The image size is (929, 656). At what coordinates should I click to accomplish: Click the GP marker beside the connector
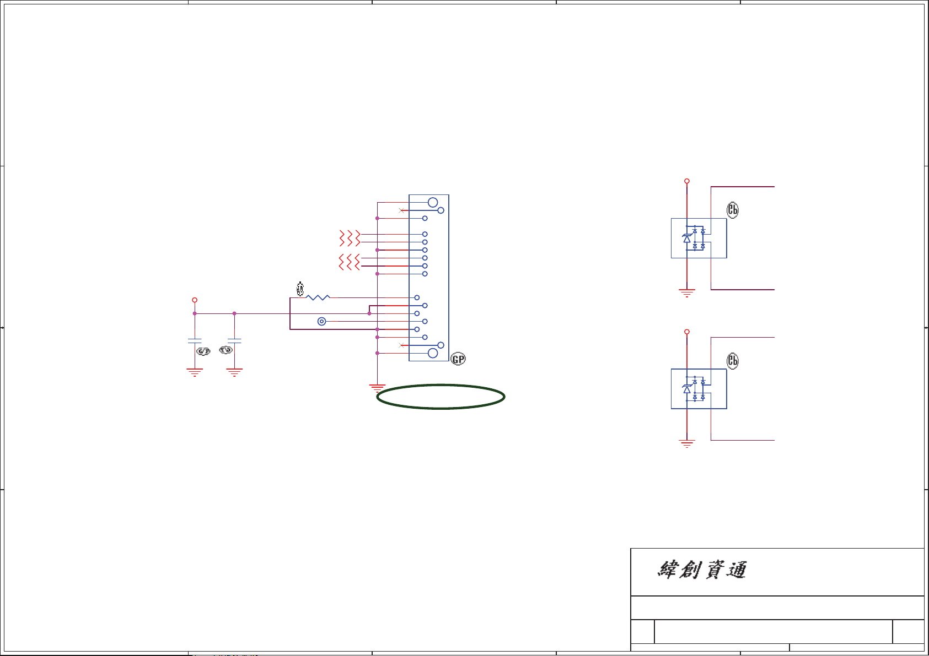458,359
